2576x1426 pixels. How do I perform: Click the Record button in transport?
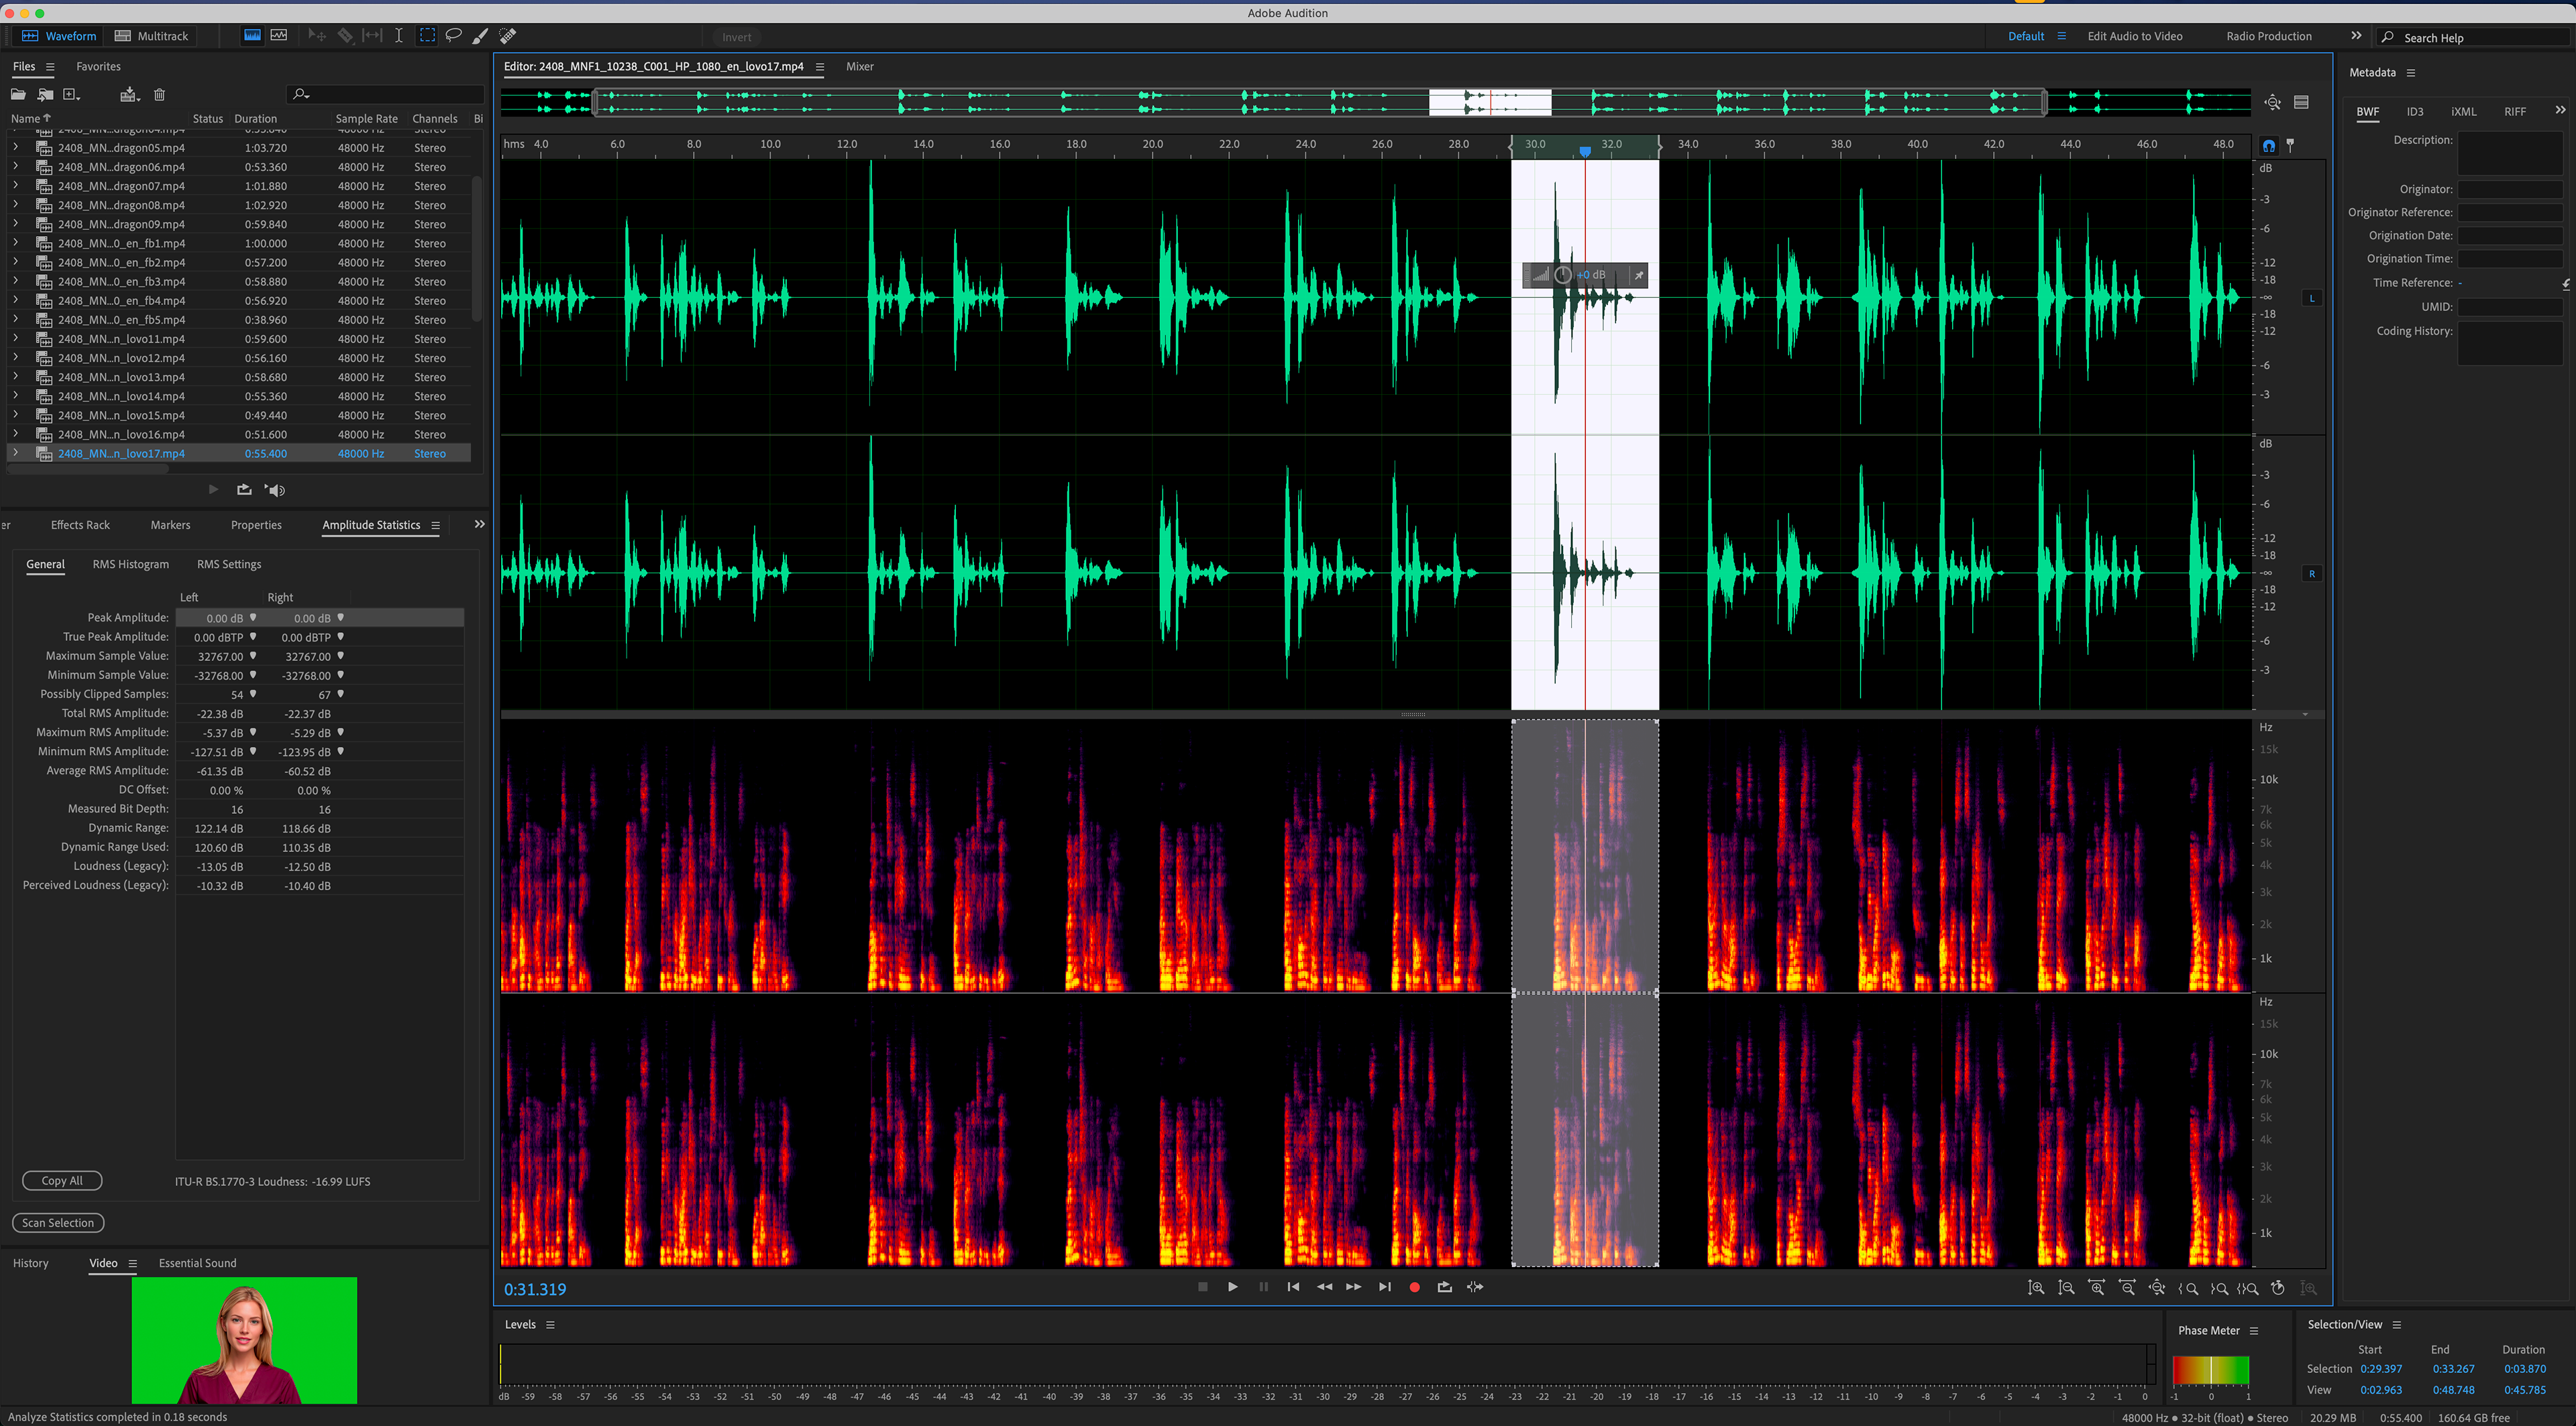[x=1414, y=1287]
